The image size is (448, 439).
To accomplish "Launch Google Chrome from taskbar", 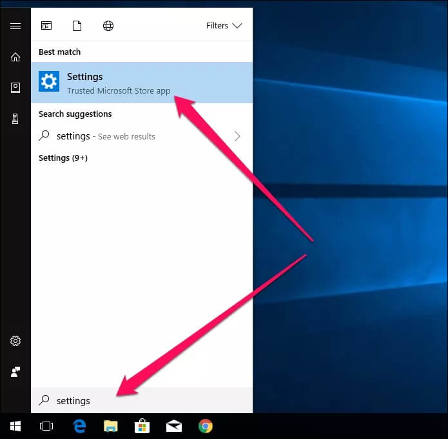I will [x=206, y=426].
